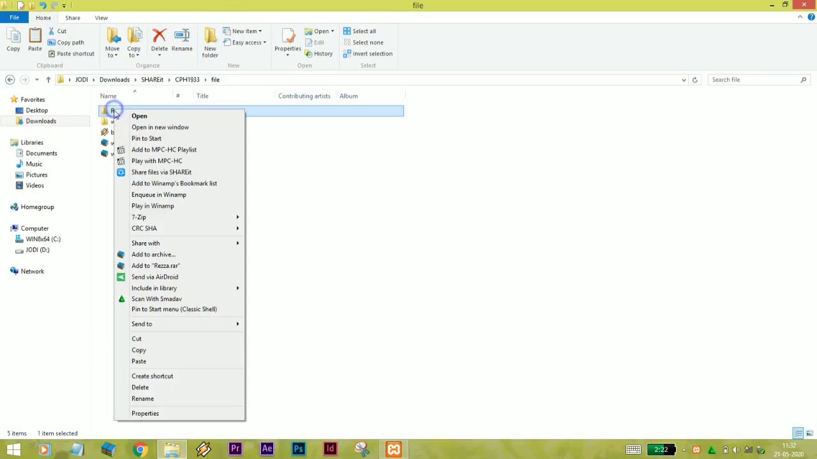Open XAMPP from the taskbar
This screenshot has width=817, height=459.
[394, 449]
